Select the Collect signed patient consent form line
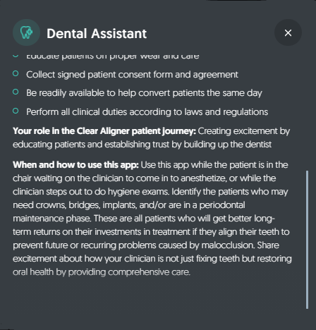316x330 pixels. pyautogui.click(x=132, y=75)
